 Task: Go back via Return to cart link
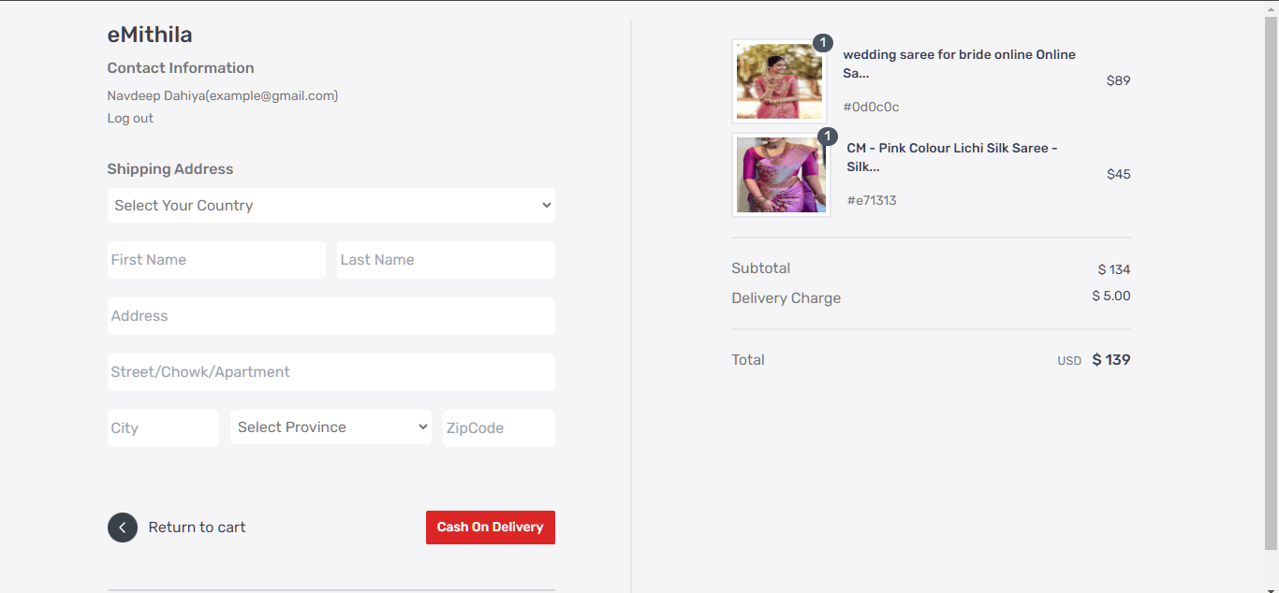[197, 528]
